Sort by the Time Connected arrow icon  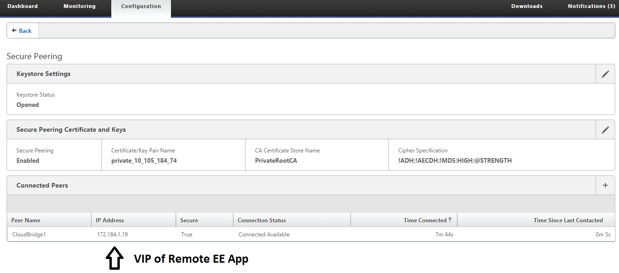tap(450, 220)
